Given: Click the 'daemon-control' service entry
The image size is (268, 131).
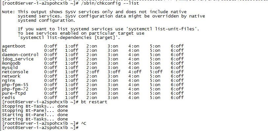Looking at the screenshot, I should click(x=20, y=55).
